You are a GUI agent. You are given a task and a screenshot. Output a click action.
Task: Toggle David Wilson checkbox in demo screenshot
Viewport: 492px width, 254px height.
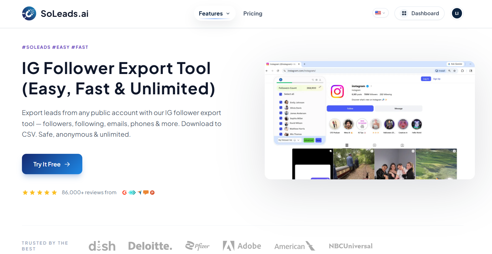point(281,123)
